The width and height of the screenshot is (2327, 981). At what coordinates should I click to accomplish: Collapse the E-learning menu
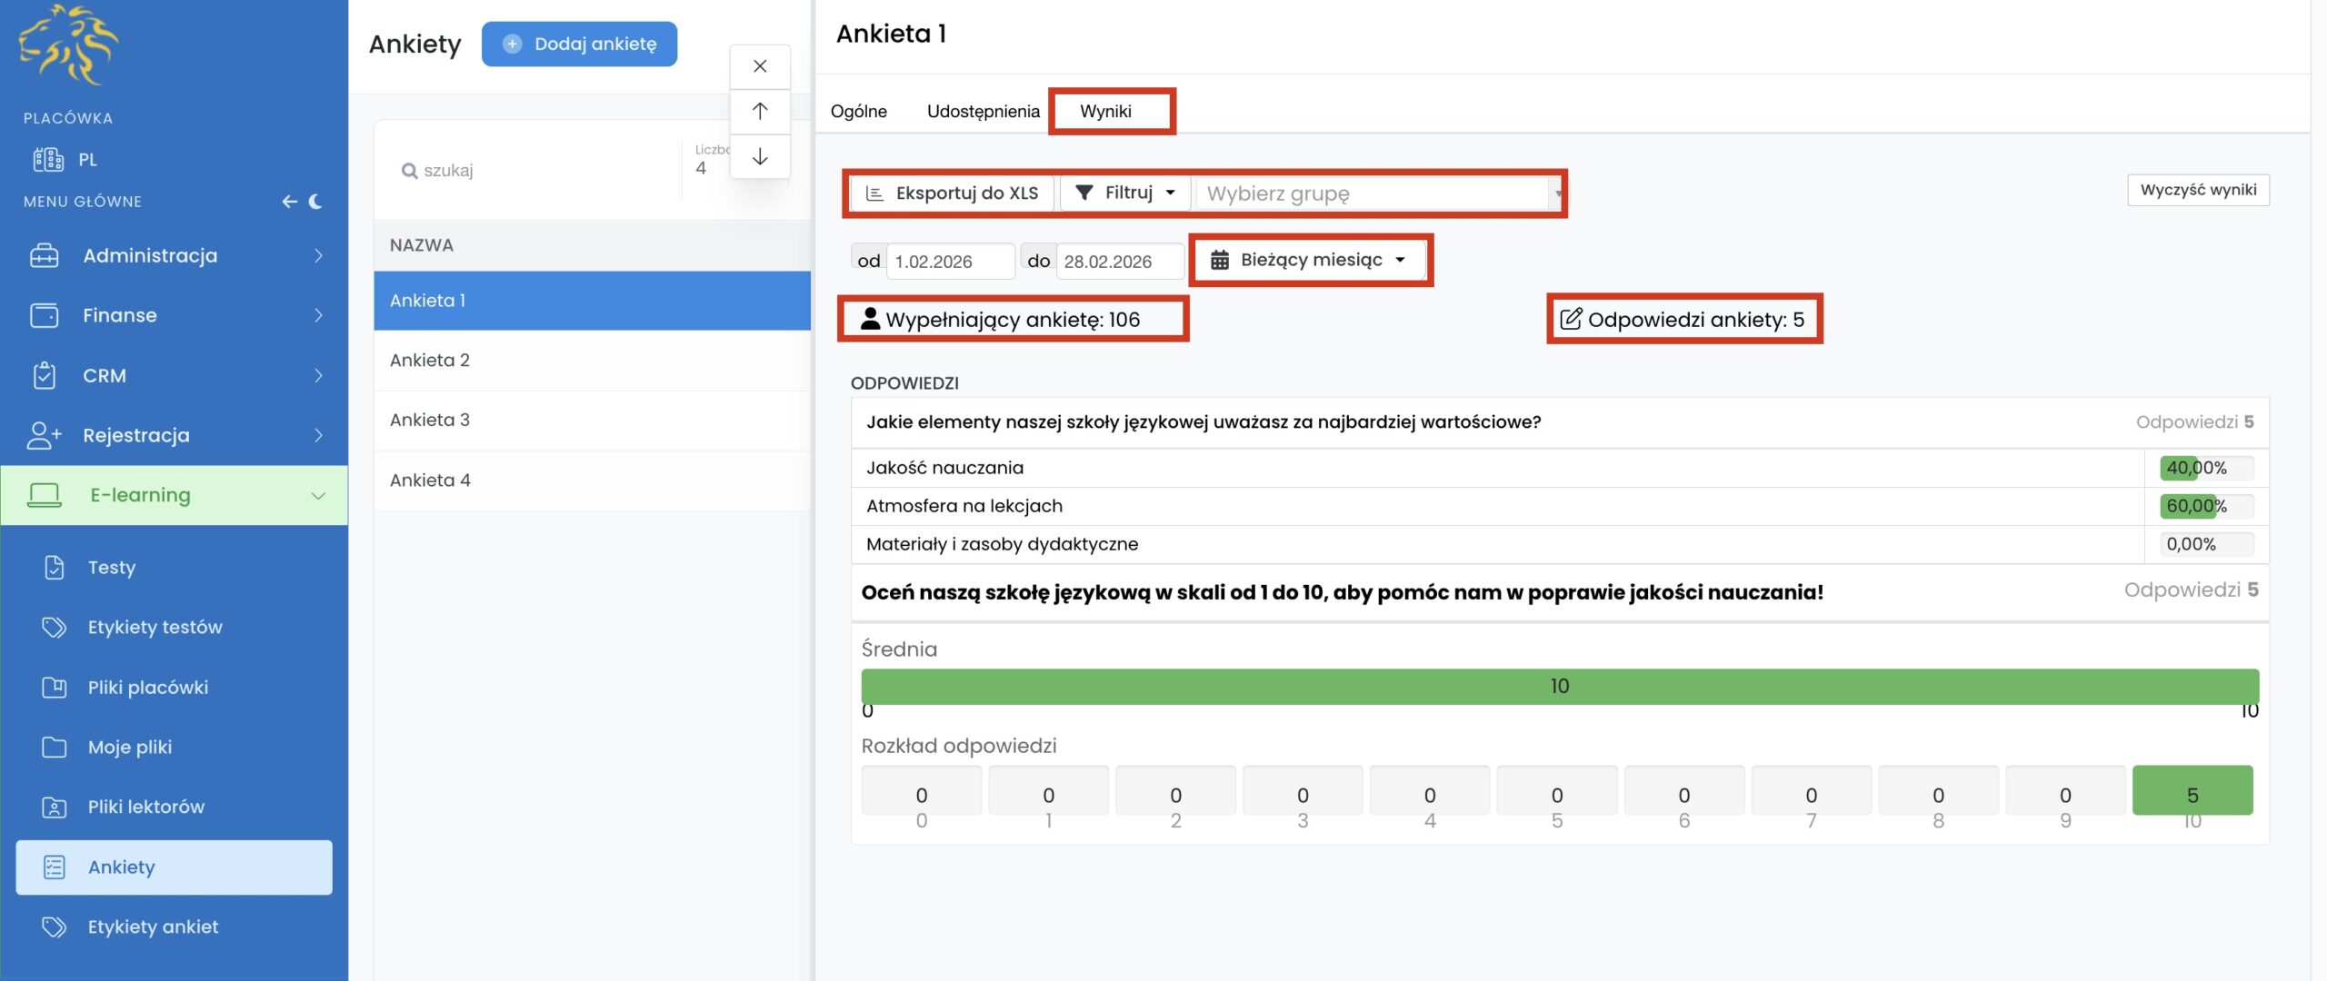318,496
